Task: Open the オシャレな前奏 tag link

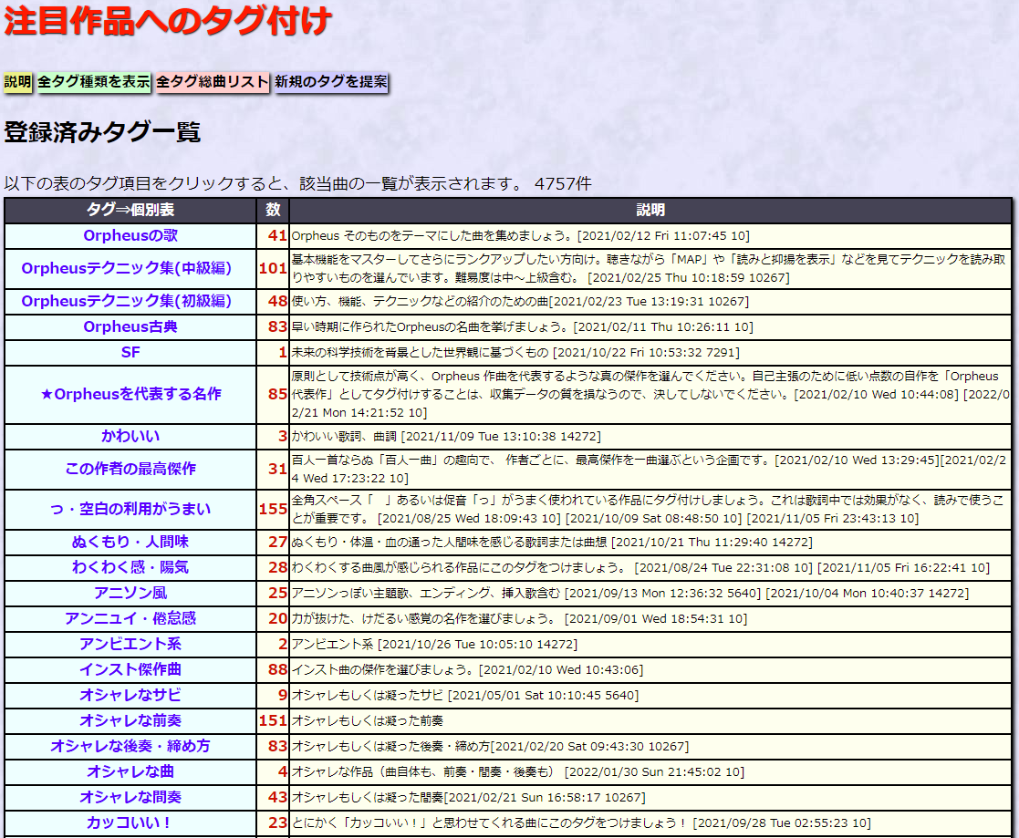Action: click(130, 720)
